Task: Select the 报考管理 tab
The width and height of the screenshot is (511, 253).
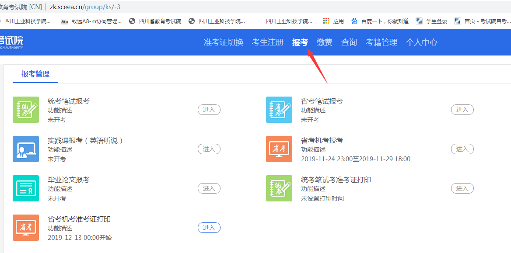Action: tap(36, 74)
